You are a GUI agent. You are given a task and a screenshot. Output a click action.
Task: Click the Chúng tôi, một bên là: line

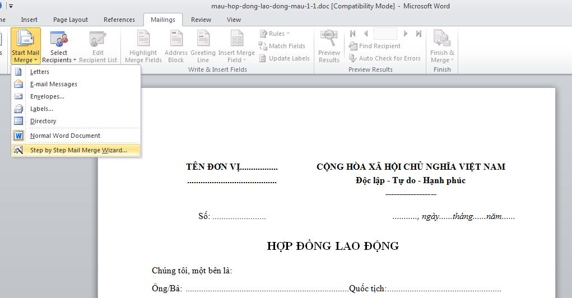coord(192,271)
